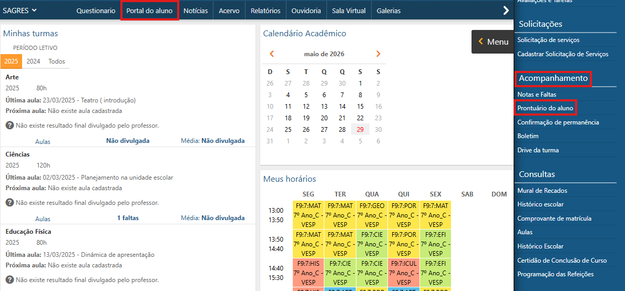Screen dimensions: 625x291
Task: Collapse the side Menu button
Action: pos(493,41)
